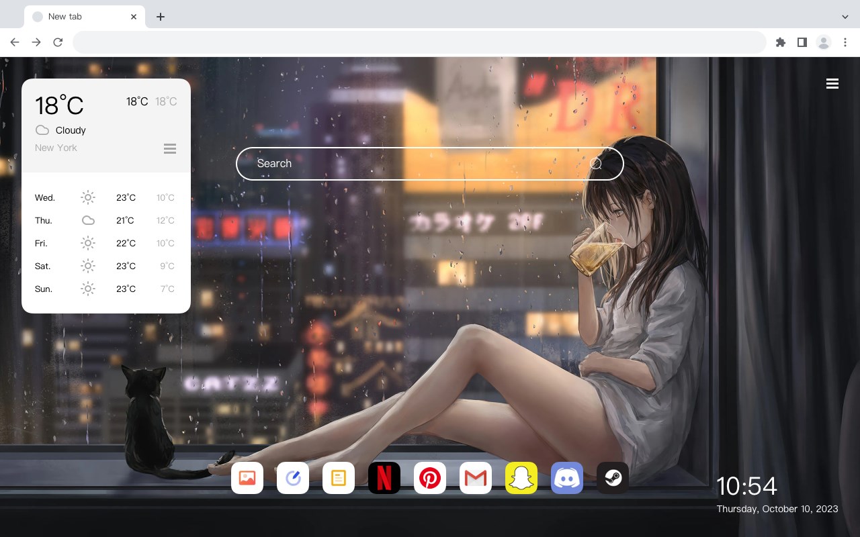Screen dimensions: 860x537
Task: Open the weather widget list menu
Action: (170, 148)
